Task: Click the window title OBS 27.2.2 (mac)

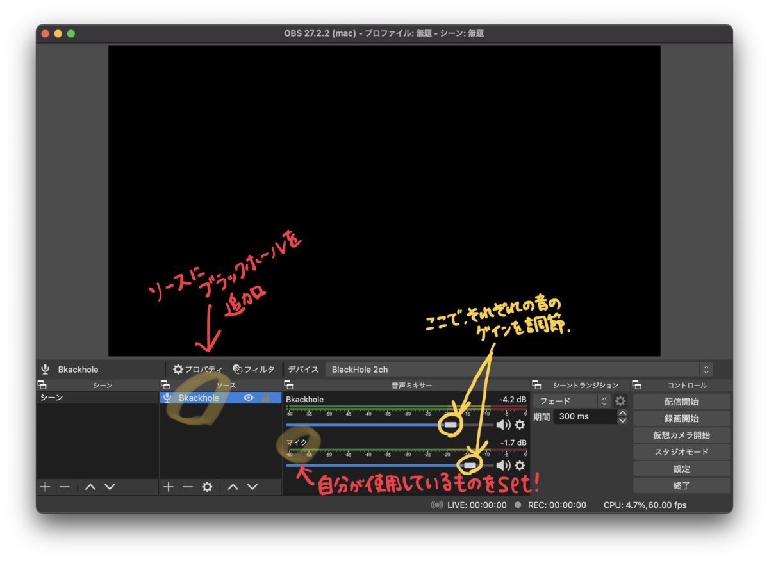Action: point(320,33)
